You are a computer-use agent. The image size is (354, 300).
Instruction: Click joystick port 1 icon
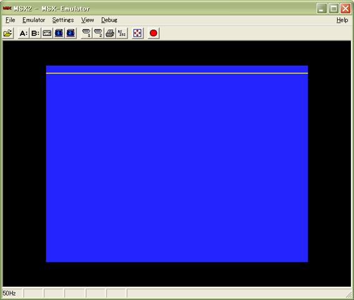tap(86, 33)
